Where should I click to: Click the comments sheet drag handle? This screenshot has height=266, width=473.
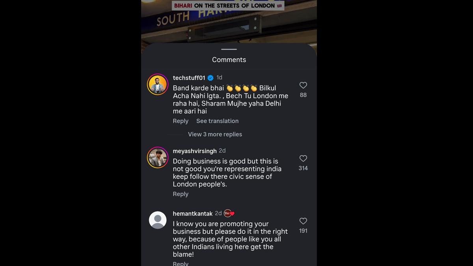tap(229, 49)
